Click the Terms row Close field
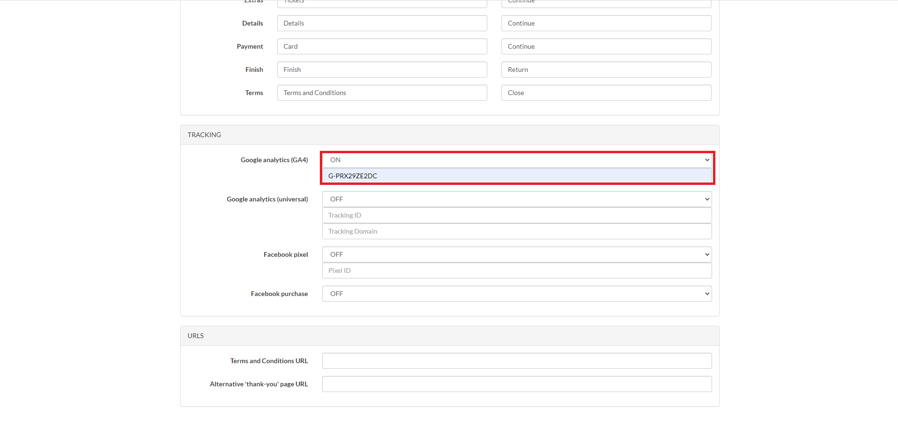This screenshot has width=898, height=427. click(x=606, y=93)
